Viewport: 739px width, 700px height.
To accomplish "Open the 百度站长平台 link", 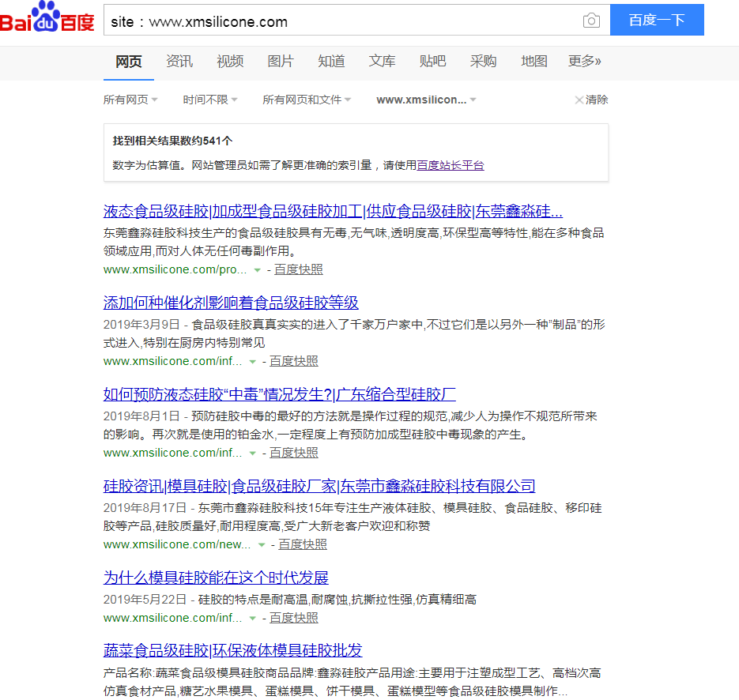I will [x=451, y=165].
